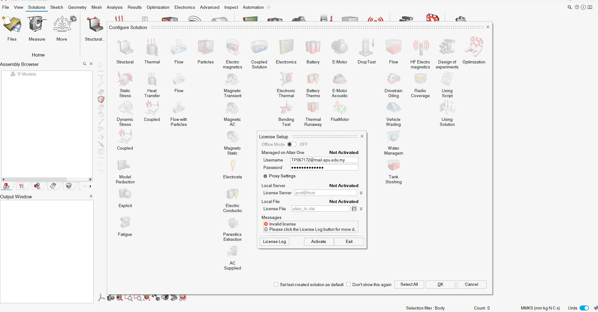Click the License File path field

click(321, 209)
